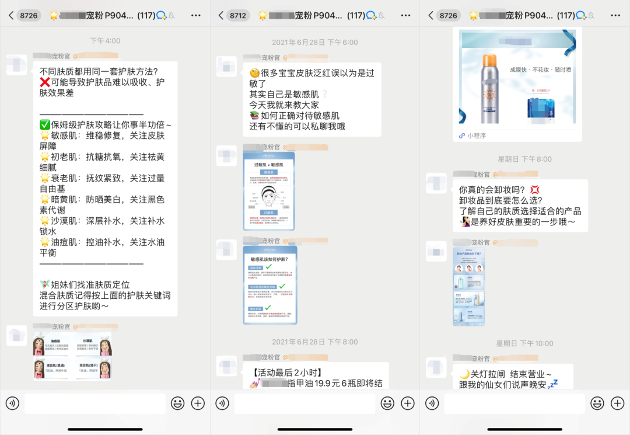
Task: View the 敏感肌该如何护肤 image
Action: (x=269, y=284)
